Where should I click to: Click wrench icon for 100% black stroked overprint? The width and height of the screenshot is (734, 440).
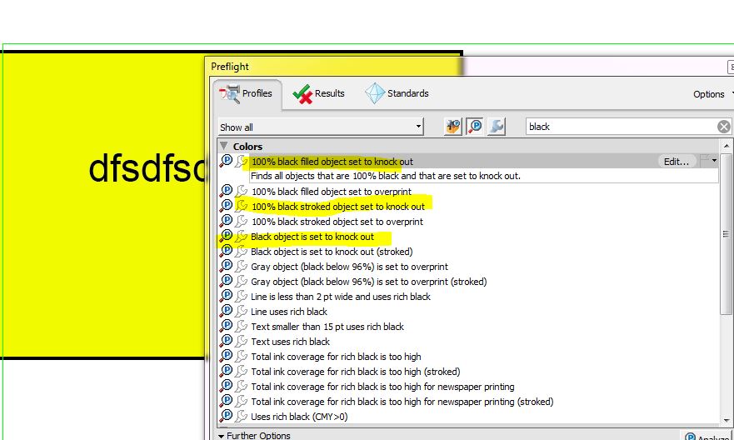(241, 221)
